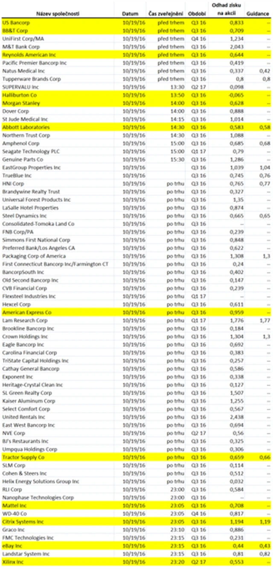
Task: Select the 'Morgan Stanley' cell
Action: [x=57, y=103]
